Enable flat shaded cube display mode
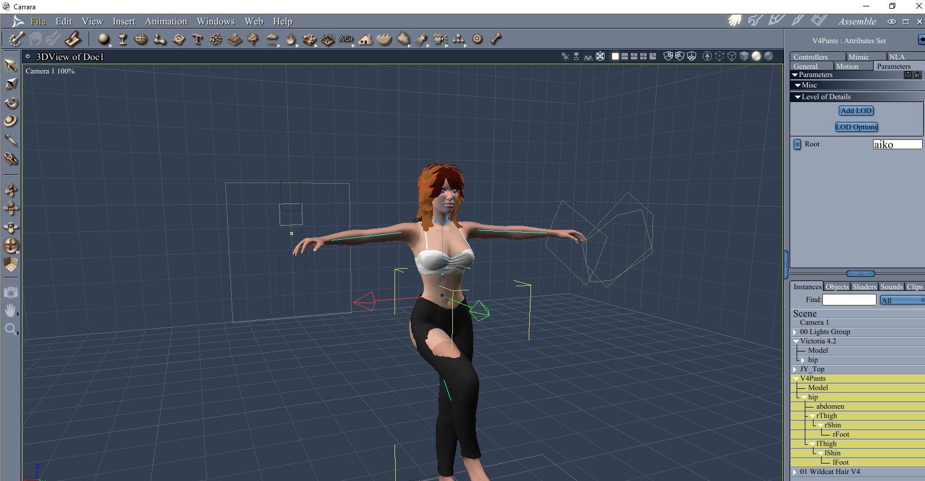The height and width of the screenshot is (481, 925). [x=744, y=57]
